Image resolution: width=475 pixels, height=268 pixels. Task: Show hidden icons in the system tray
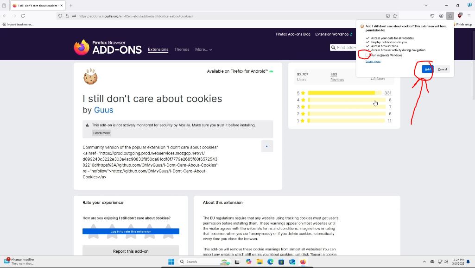tap(424, 262)
